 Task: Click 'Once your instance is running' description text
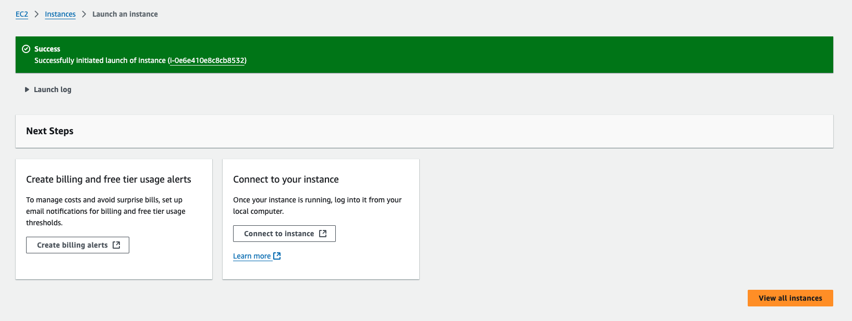coord(317,206)
